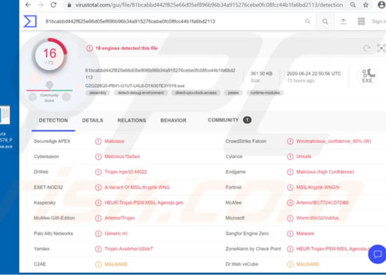Click 'A Variant Of MSIL/Kryptik.WNG' result
Screen dimensions: 386x275
coord(137,187)
